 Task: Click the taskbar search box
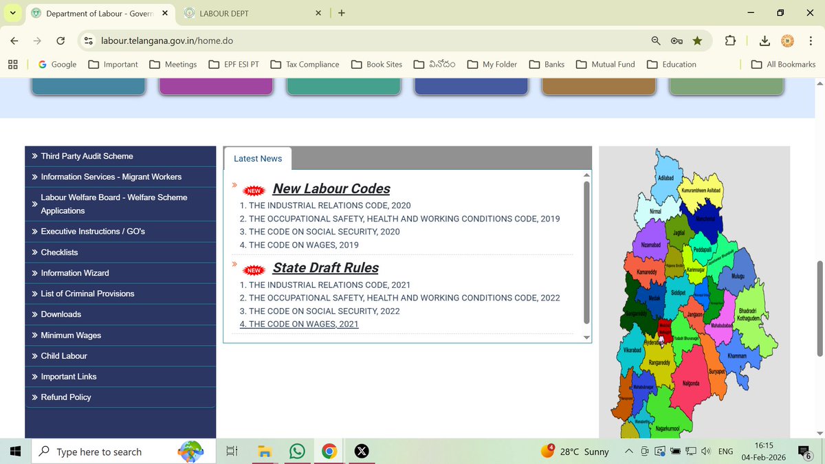[x=123, y=452]
